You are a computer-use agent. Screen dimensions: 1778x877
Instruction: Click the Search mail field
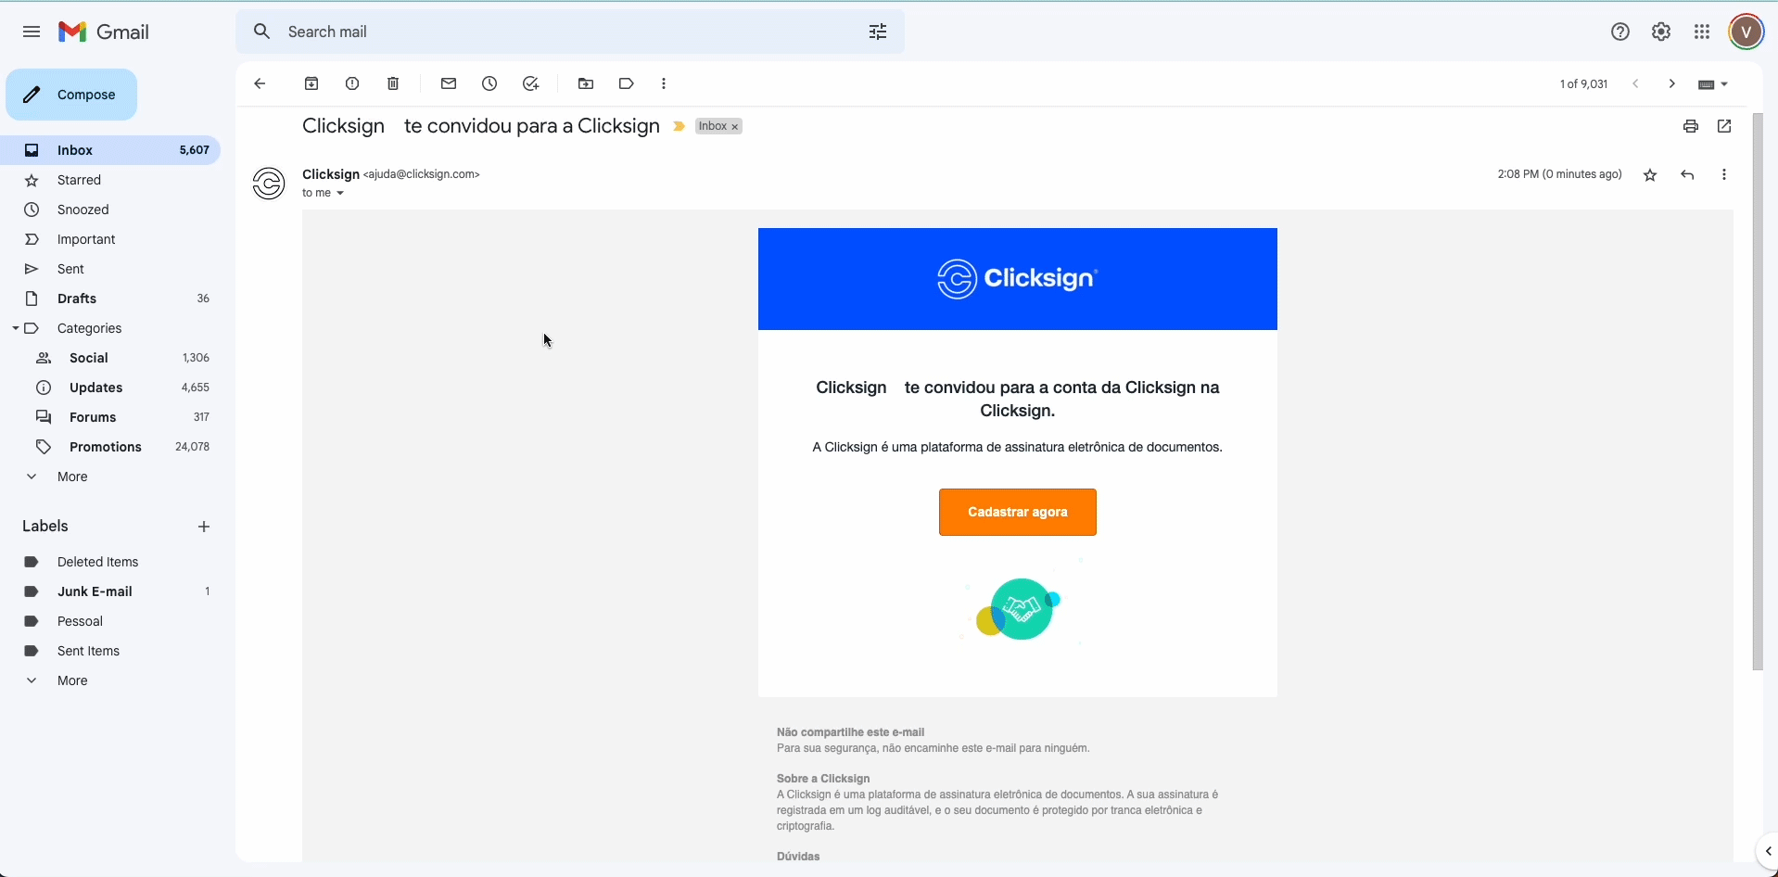570,32
